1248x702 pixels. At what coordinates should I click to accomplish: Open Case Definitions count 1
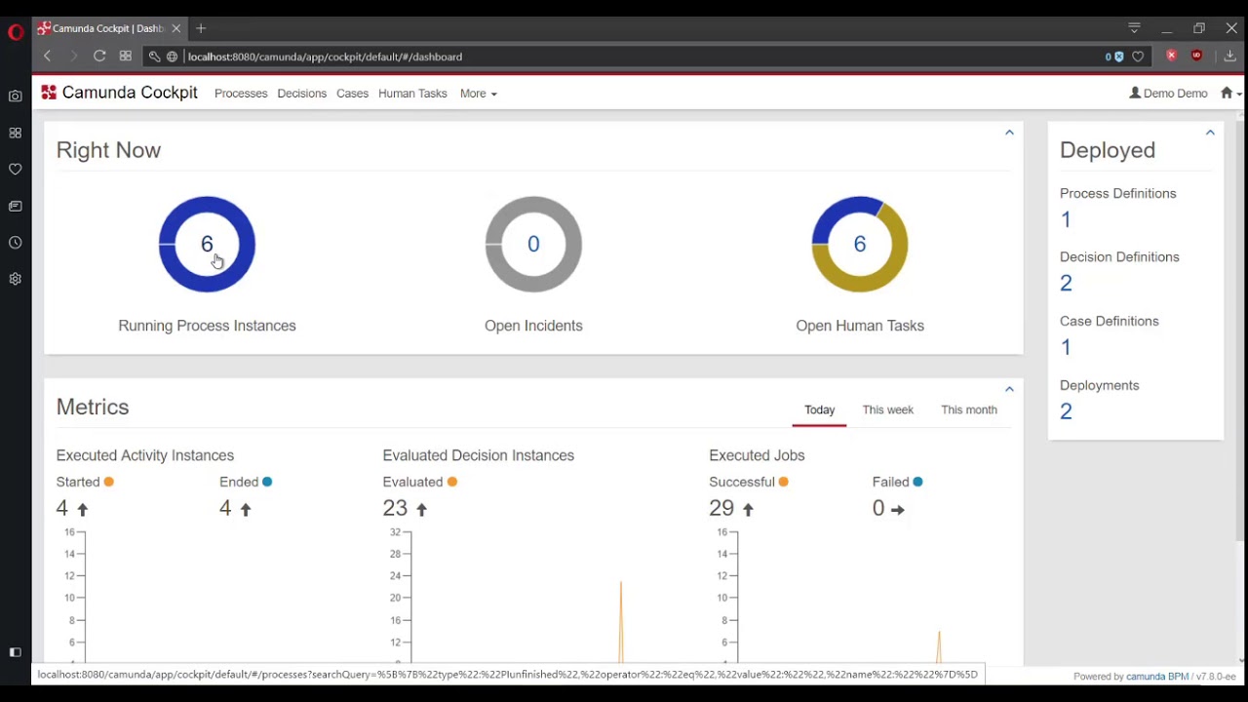click(1066, 347)
